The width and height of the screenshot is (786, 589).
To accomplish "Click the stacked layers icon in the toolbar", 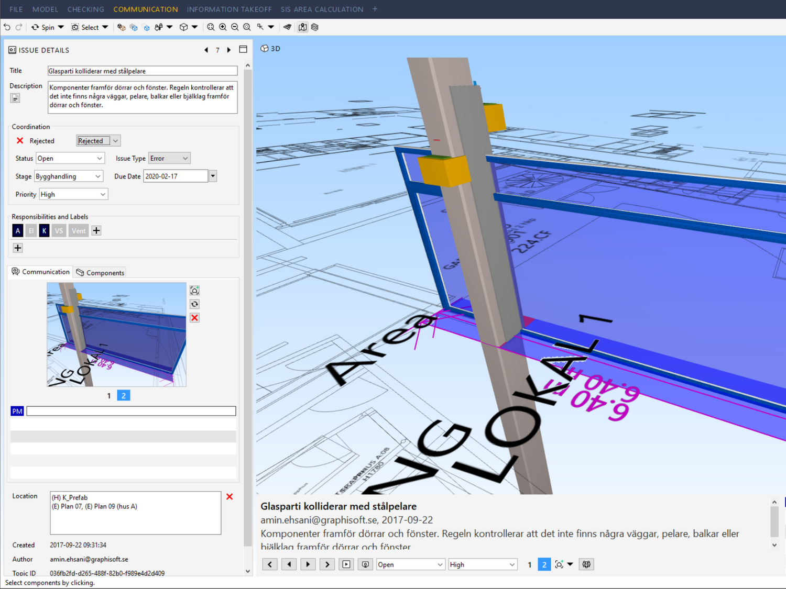I will pos(315,27).
